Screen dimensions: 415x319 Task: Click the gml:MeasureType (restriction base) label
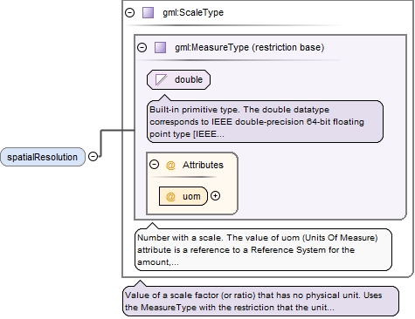tap(249, 47)
